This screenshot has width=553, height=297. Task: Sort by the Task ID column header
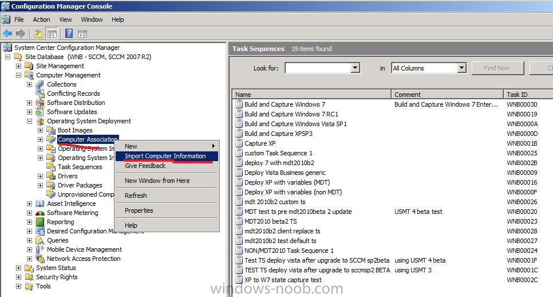528,94
